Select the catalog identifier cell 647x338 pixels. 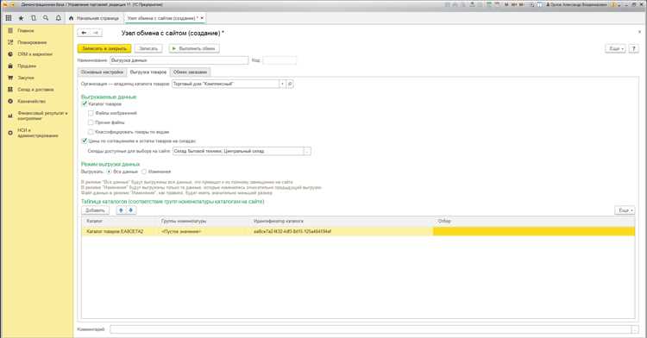pyautogui.click(x=342, y=232)
